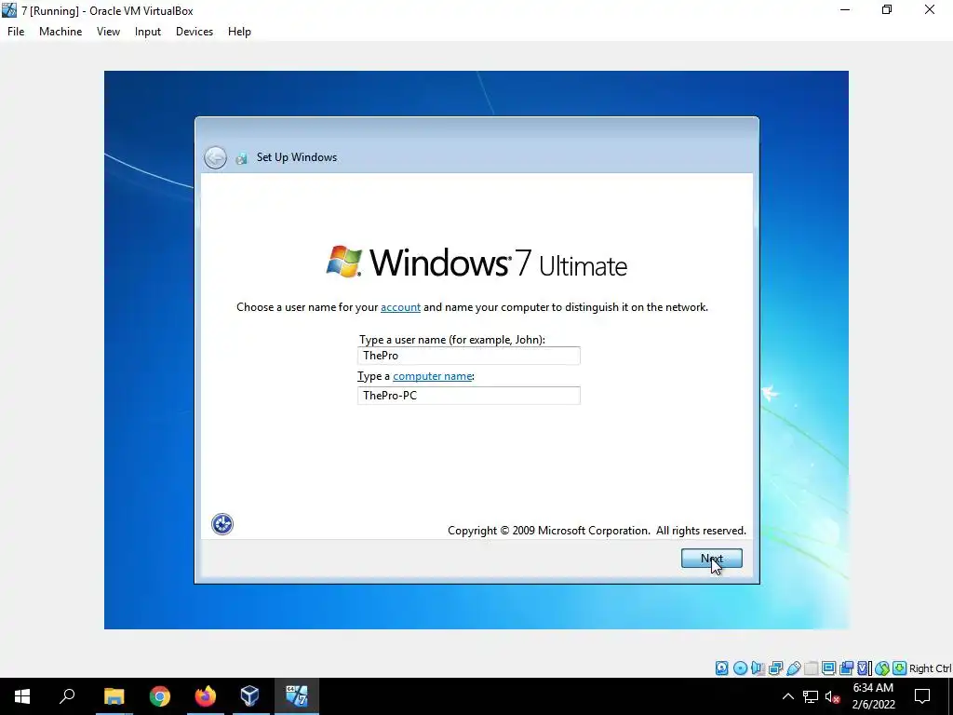This screenshot has height=715, width=953.
Task: Open the network tray icon
Action: coord(811,696)
